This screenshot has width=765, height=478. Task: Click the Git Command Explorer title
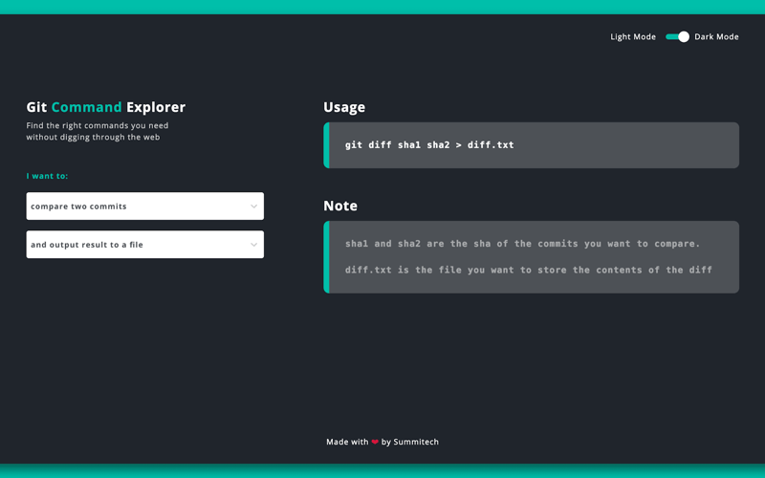[106, 107]
